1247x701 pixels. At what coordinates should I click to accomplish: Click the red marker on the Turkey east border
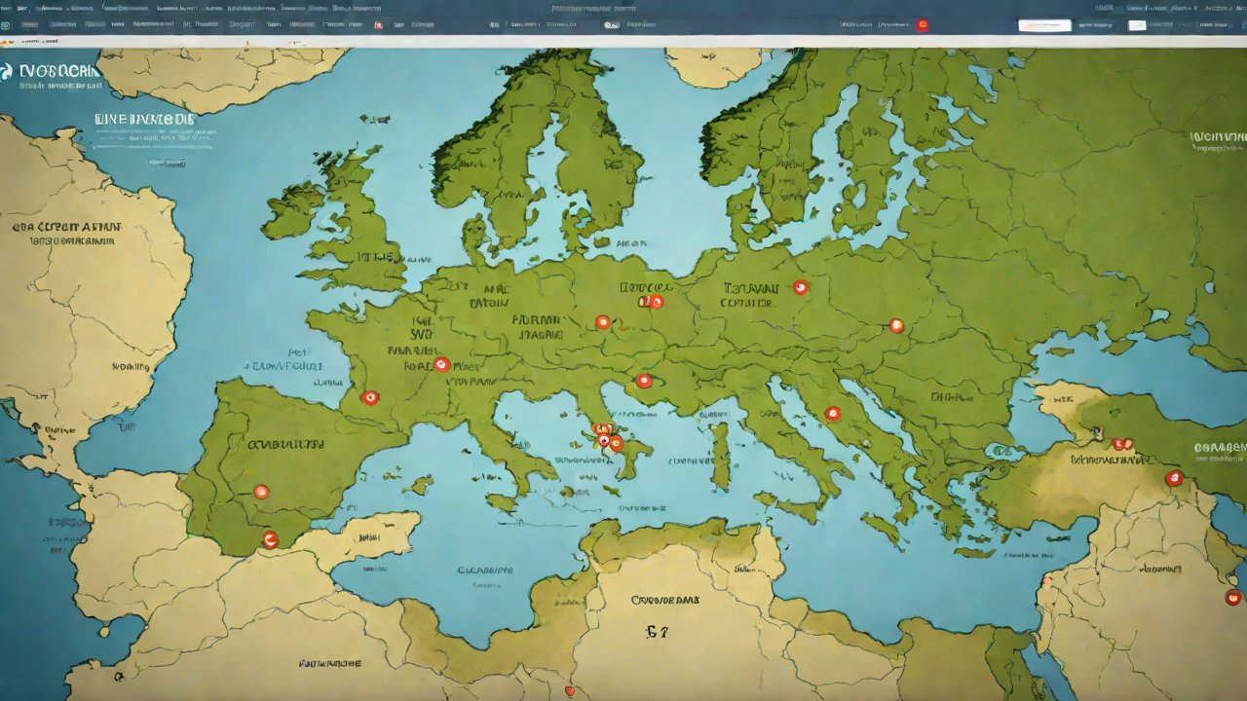(x=1174, y=478)
